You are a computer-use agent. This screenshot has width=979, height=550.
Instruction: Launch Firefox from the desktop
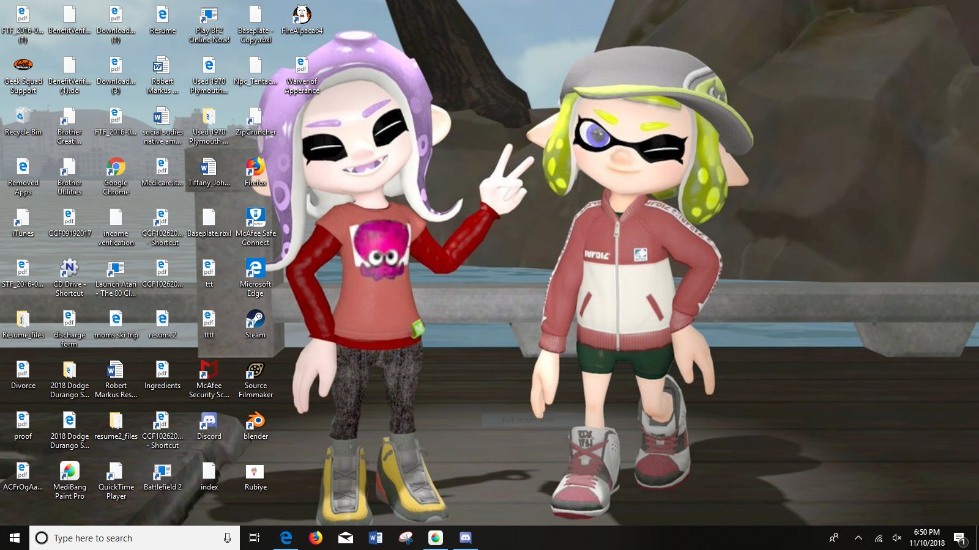pos(255,172)
